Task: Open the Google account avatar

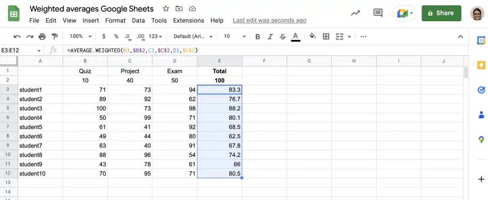Action: coord(477,13)
